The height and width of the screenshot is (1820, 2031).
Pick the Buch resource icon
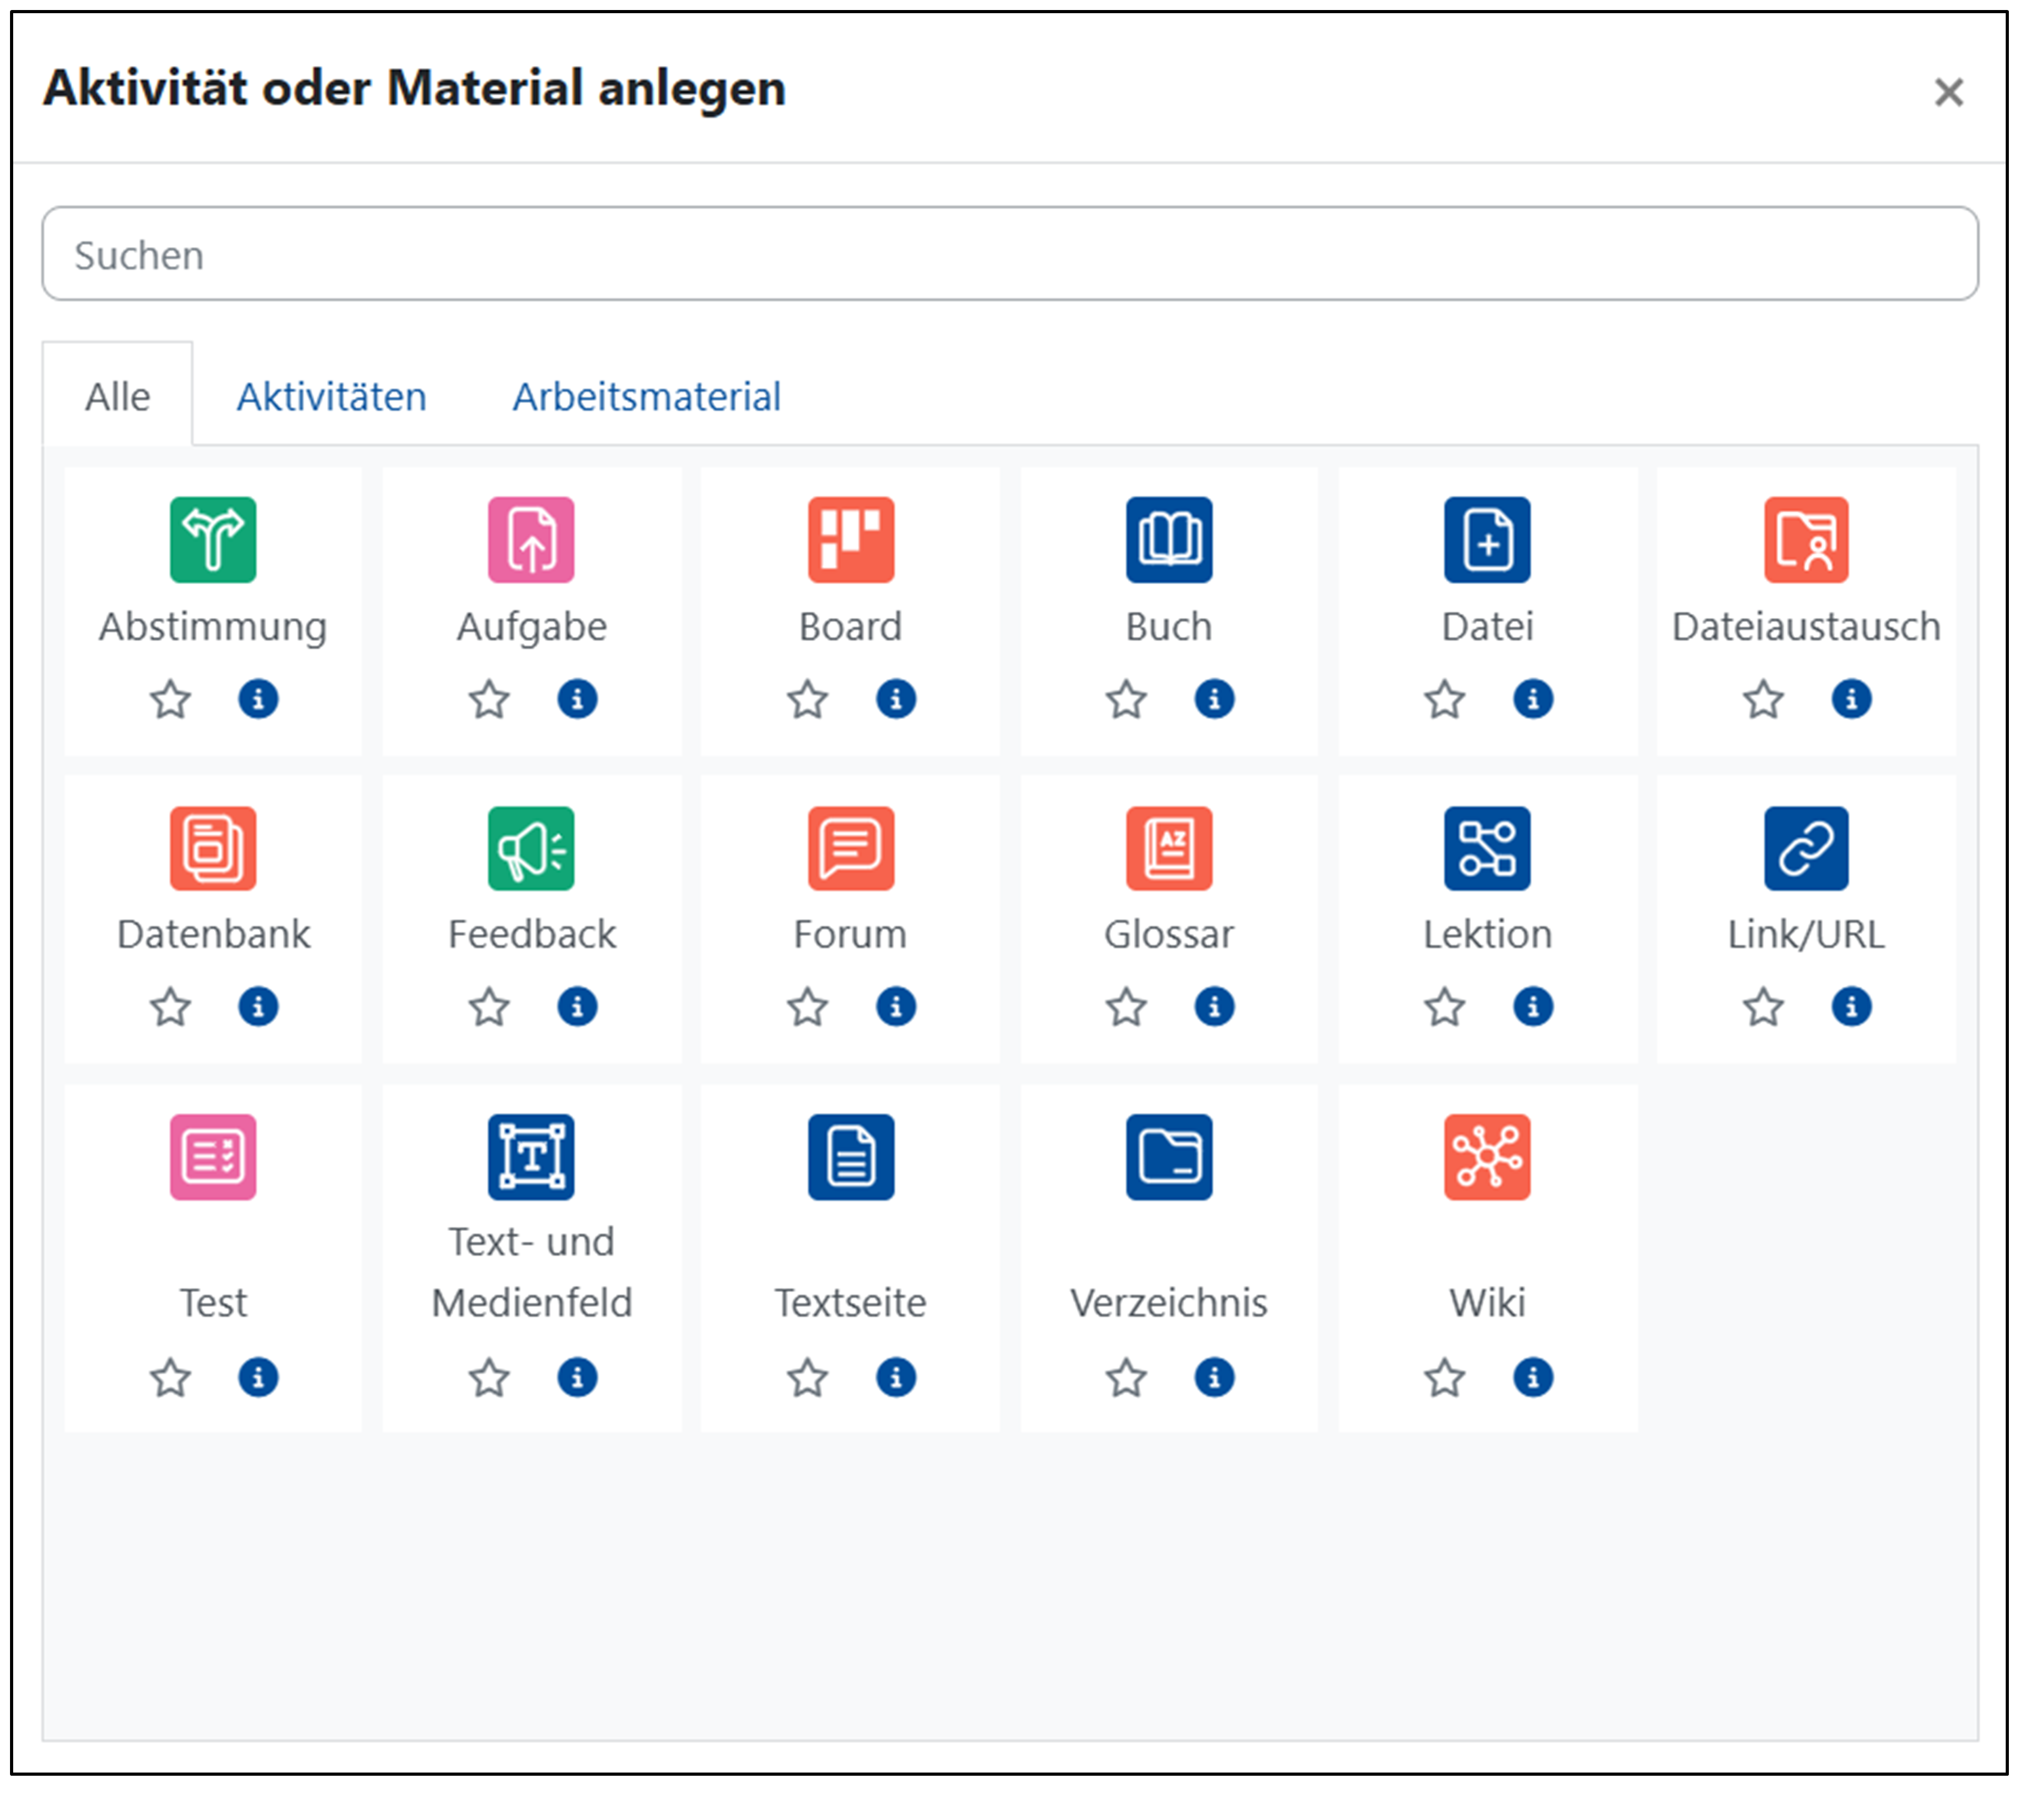tap(1169, 540)
